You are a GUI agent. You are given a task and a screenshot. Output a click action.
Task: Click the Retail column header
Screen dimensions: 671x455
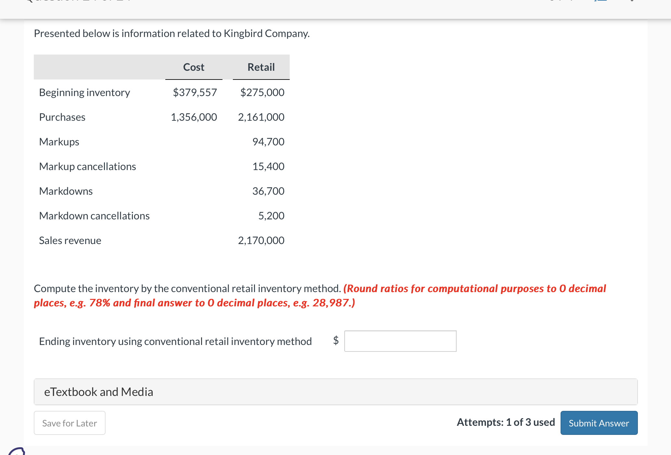(261, 67)
